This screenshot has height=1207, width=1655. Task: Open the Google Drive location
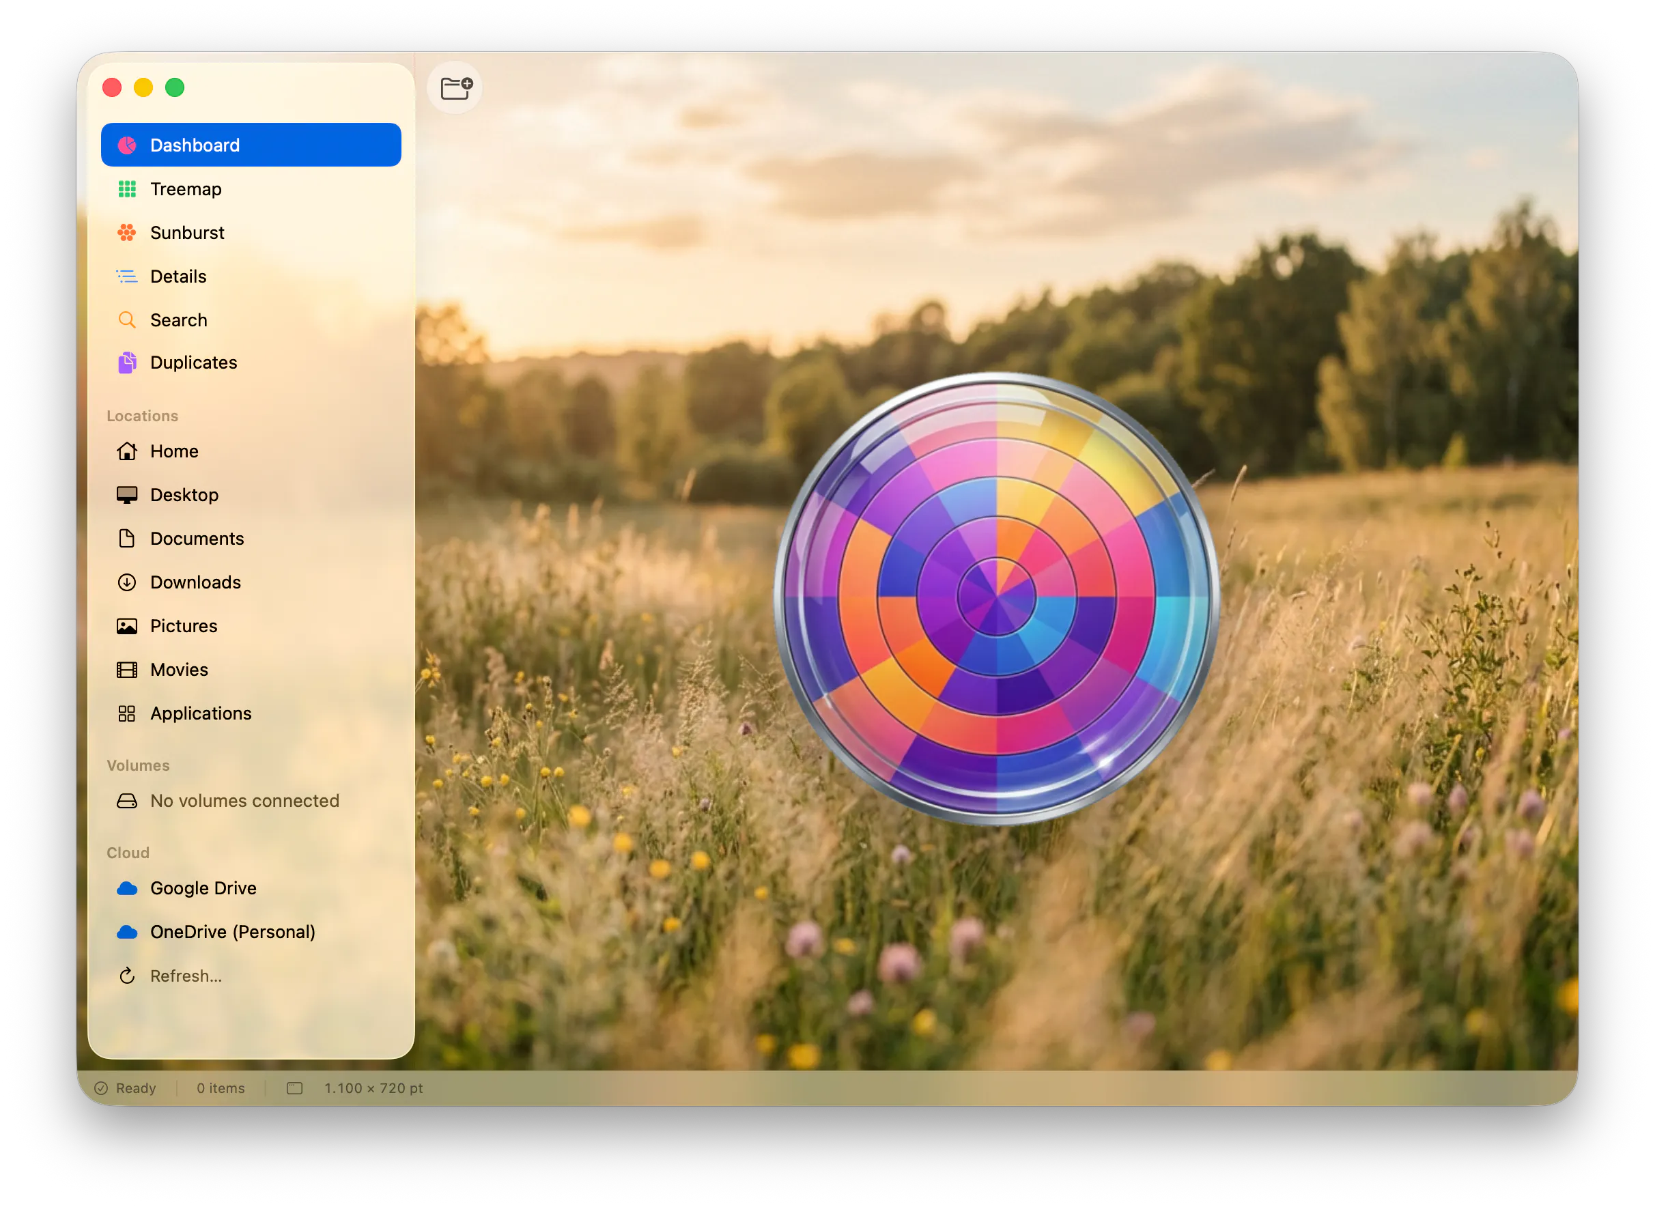tap(251, 889)
